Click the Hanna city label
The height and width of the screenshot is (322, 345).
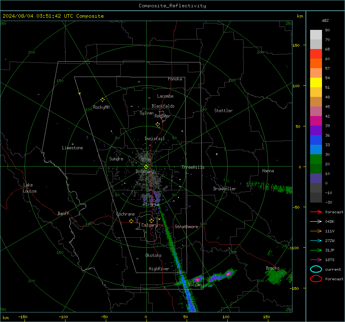pyautogui.click(x=268, y=171)
